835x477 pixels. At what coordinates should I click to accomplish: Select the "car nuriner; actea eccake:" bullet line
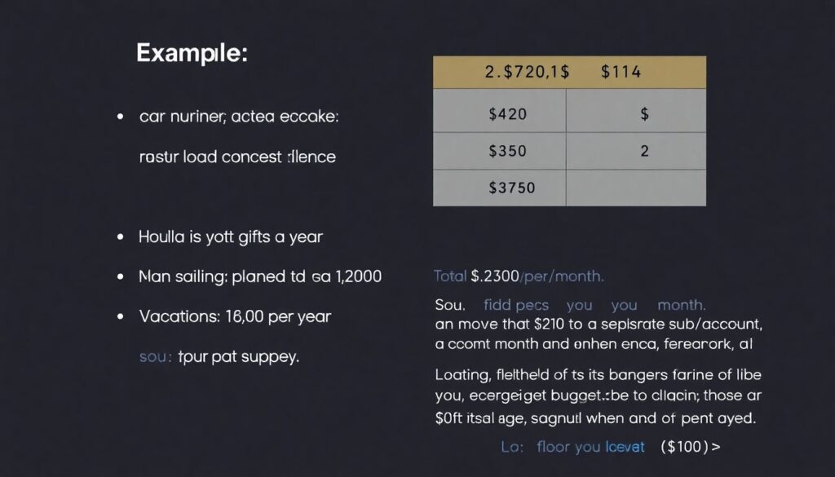point(238,117)
